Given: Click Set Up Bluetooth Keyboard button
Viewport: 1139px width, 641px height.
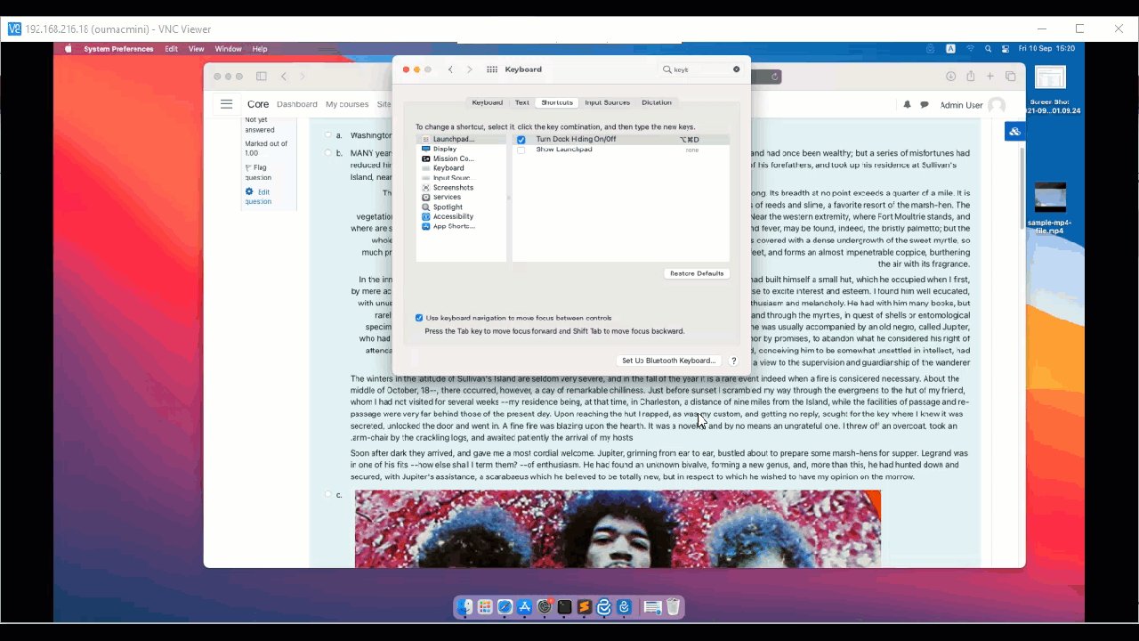Looking at the screenshot, I should tap(668, 361).
